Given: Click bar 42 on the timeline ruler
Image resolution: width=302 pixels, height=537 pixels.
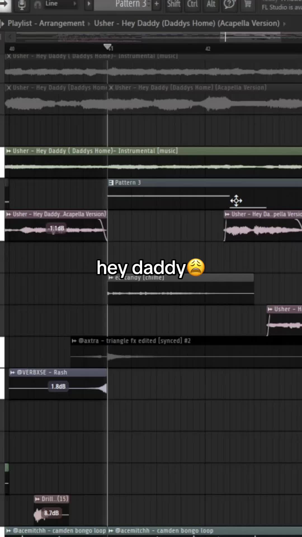Looking at the screenshot, I should point(208,49).
